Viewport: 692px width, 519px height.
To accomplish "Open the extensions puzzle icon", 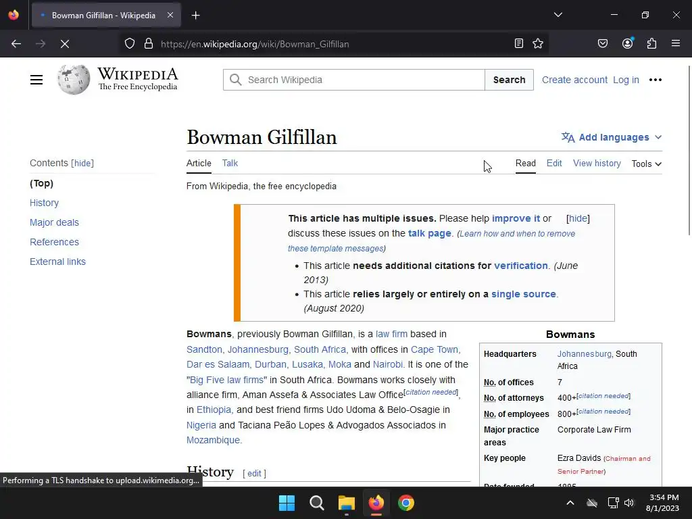I will [651, 43].
